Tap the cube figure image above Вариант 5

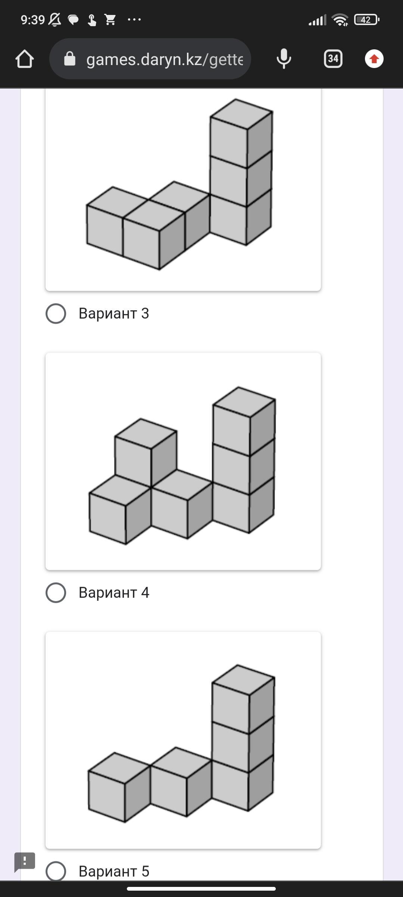click(x=183, y=740)
